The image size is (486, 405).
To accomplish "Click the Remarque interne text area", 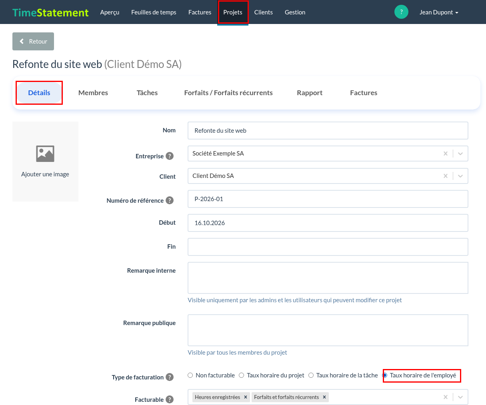I will [x=328, y=278].
